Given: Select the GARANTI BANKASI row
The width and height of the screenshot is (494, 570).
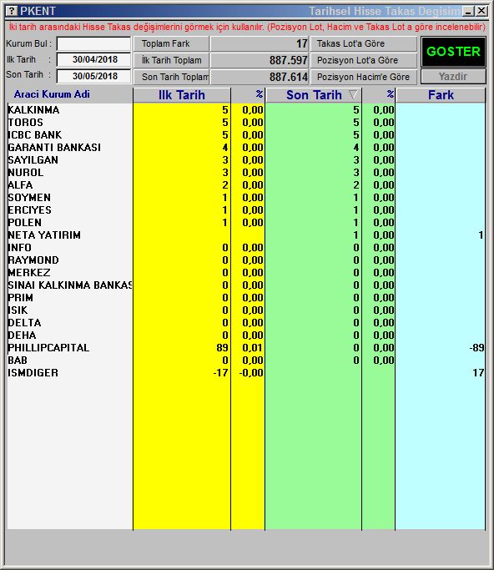Looking at the screenshot, I should pyautogui.click(x=246, y=148).
